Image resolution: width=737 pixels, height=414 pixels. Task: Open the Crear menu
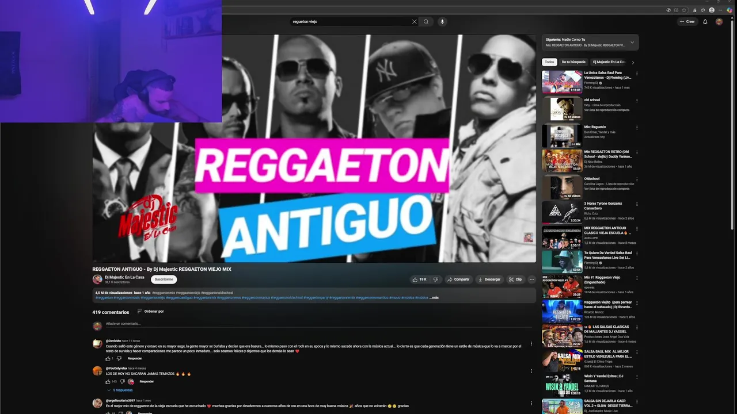pos(687,22)
